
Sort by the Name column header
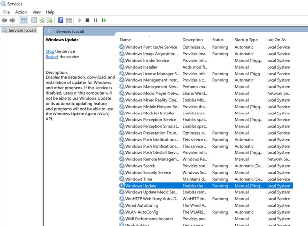pos(125,40)
